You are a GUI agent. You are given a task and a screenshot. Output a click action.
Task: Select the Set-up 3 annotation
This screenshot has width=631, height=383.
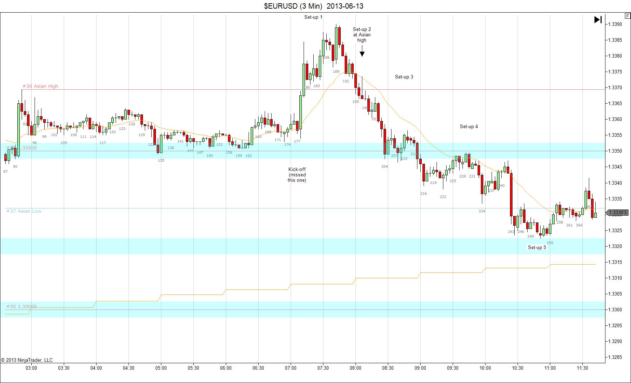click(404, 77)
